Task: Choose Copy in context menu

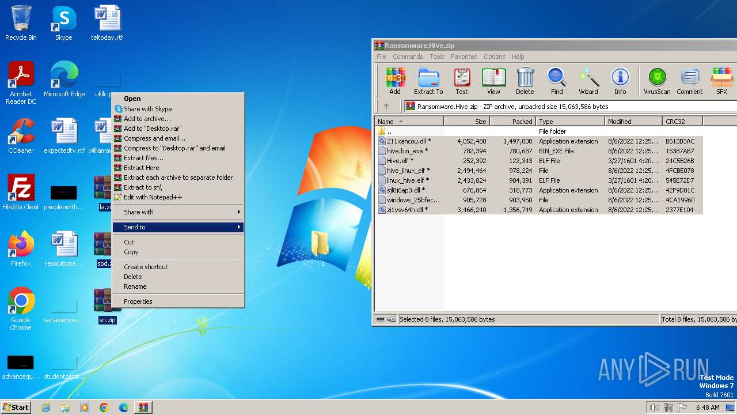Action: pyautogui.click(x=178, y=251)
